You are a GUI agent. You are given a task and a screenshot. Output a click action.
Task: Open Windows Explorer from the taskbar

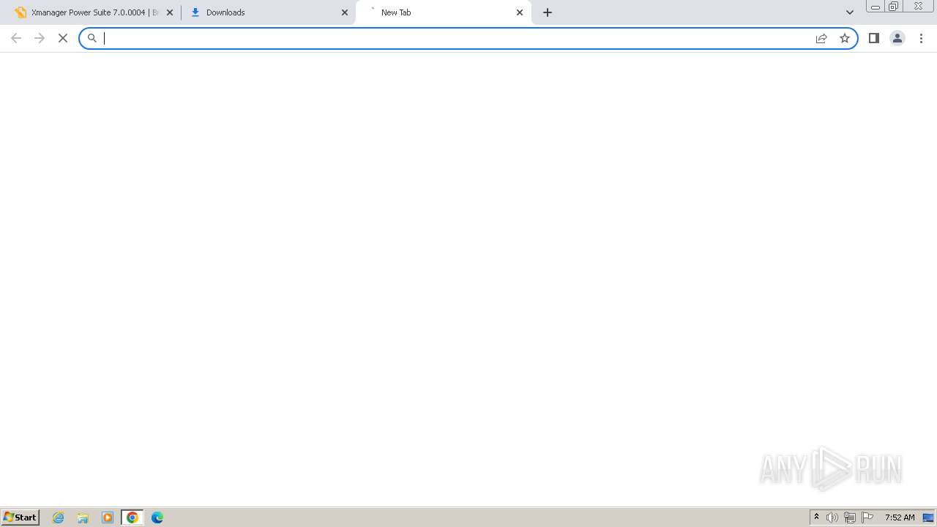point(83,517)
